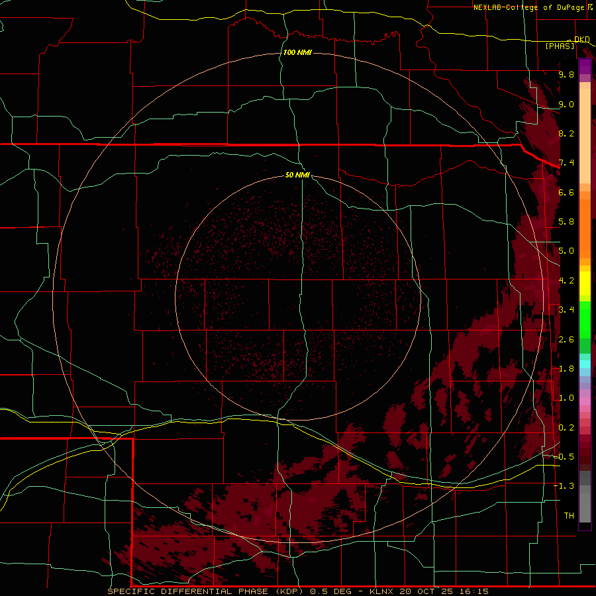This screenshot has width=596, height=596.
Task: Select the 3.4 scale value
Action: [x=566, y=310]
